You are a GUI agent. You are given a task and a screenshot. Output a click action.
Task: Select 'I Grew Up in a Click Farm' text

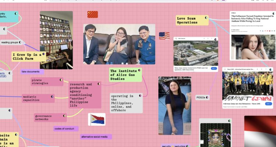27,57
